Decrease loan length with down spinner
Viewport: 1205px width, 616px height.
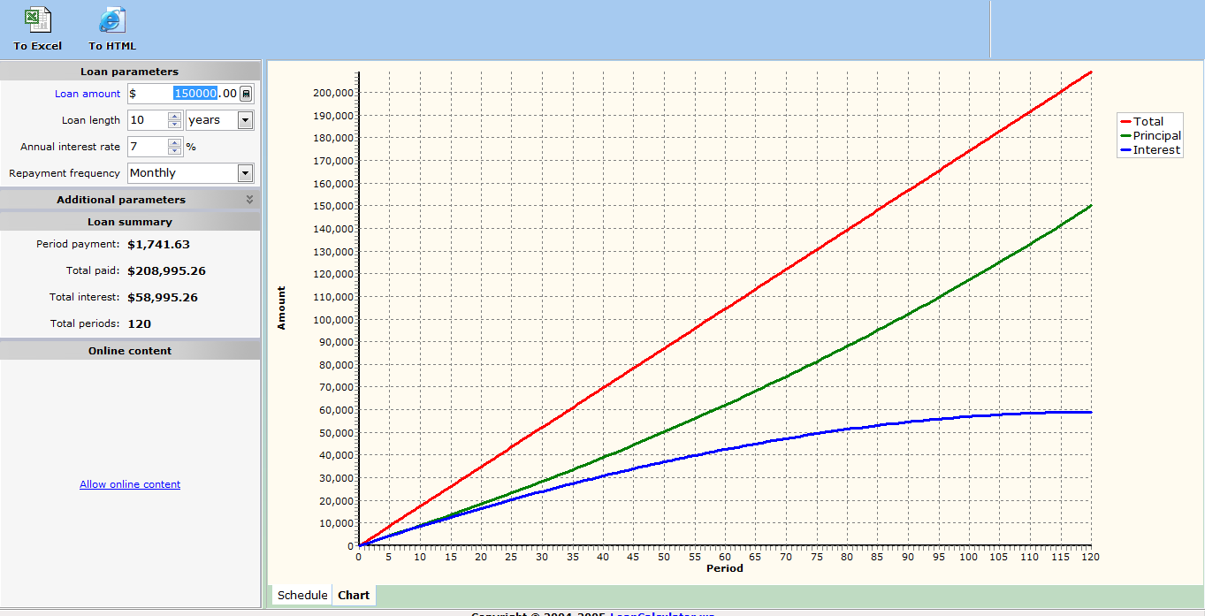click(175, 125)
